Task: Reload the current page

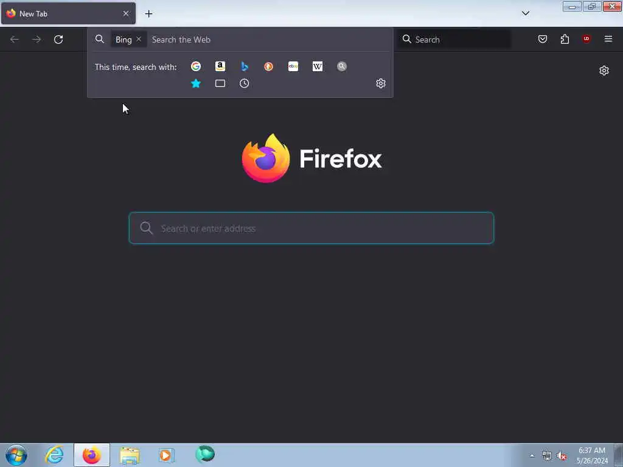Action: [x=58, y=40]
